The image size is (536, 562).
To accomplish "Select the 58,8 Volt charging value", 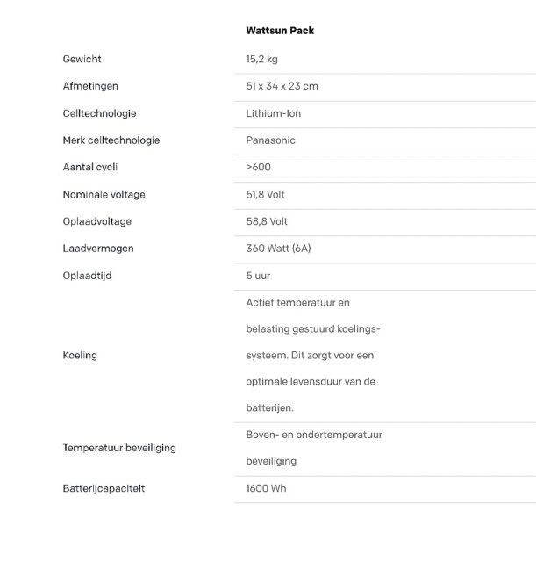I will [267, 221].
